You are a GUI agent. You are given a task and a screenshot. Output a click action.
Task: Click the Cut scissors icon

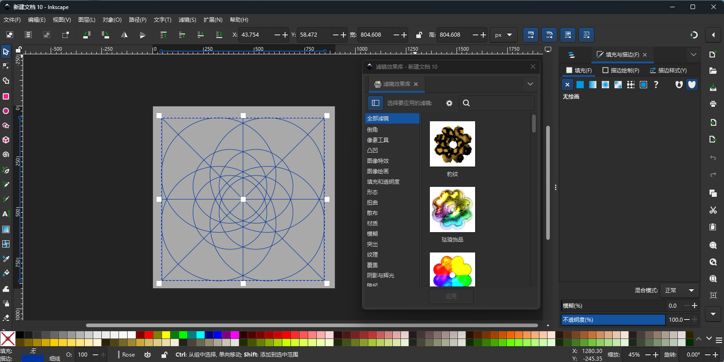point(713,210)
